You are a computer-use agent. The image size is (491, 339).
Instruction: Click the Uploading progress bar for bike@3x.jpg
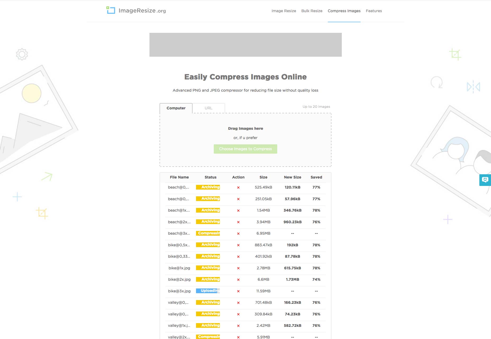tap(208, 291)
